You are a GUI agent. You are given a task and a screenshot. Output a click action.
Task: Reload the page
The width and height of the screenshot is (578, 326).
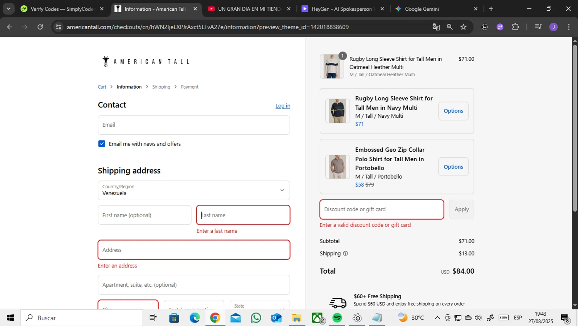point(40,27)
